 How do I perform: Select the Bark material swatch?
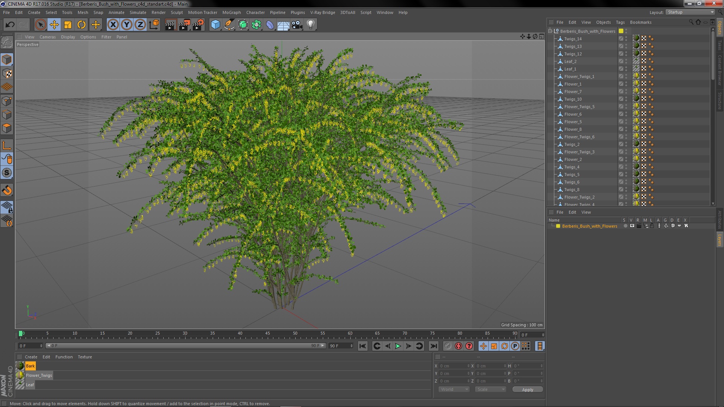click(x=20, y=366)
